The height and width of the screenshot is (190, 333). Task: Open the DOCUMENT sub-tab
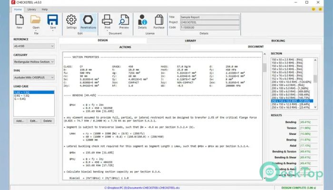256,47
